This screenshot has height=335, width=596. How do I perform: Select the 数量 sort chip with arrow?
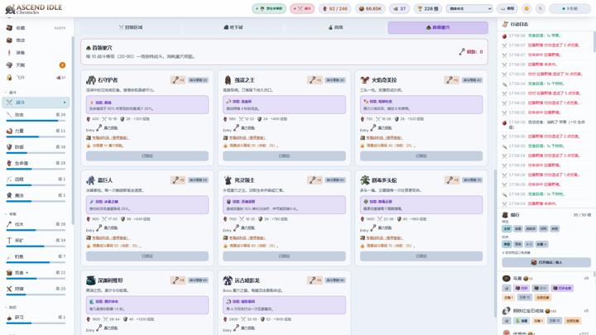pyautogui.click(x=541, y=244)
